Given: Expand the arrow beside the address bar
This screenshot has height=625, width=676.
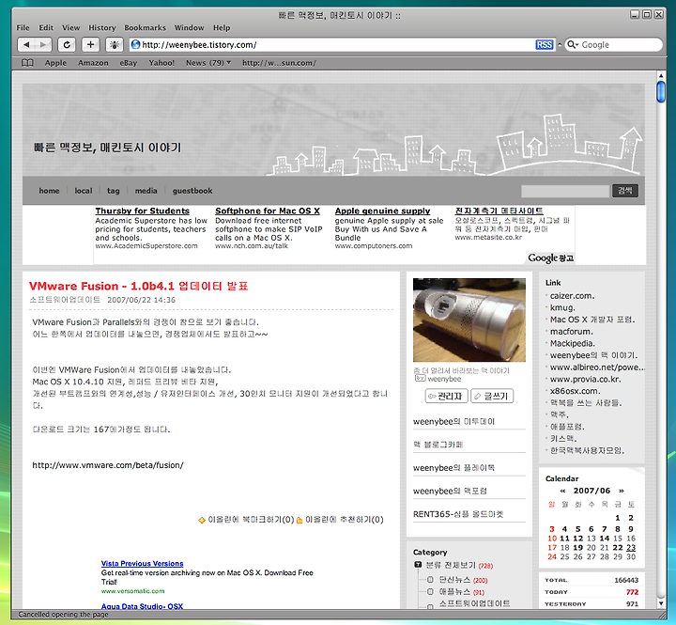Looking at the screenshot, I should click(560, 44).
